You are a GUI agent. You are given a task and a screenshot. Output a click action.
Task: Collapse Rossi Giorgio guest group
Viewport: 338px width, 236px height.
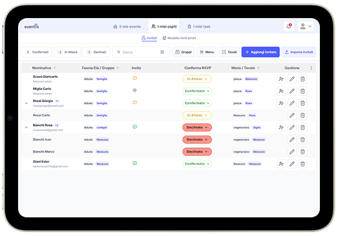(27, 103)
